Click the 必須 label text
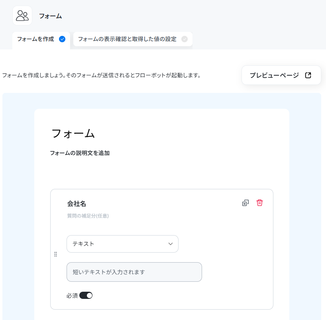326x320 pixels. pos(72,296)
